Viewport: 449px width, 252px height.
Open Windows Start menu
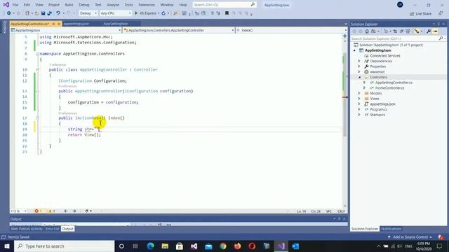click(7, 246)
